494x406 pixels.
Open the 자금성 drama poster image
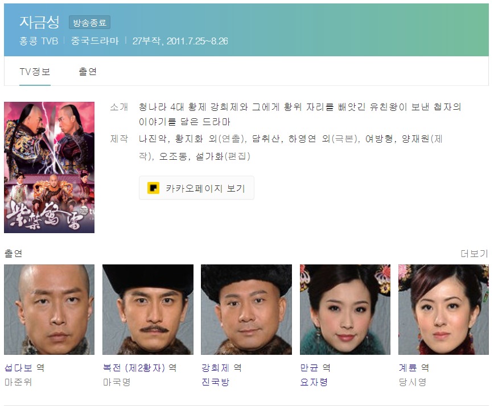pyautogui.click(x=49, y=167)
